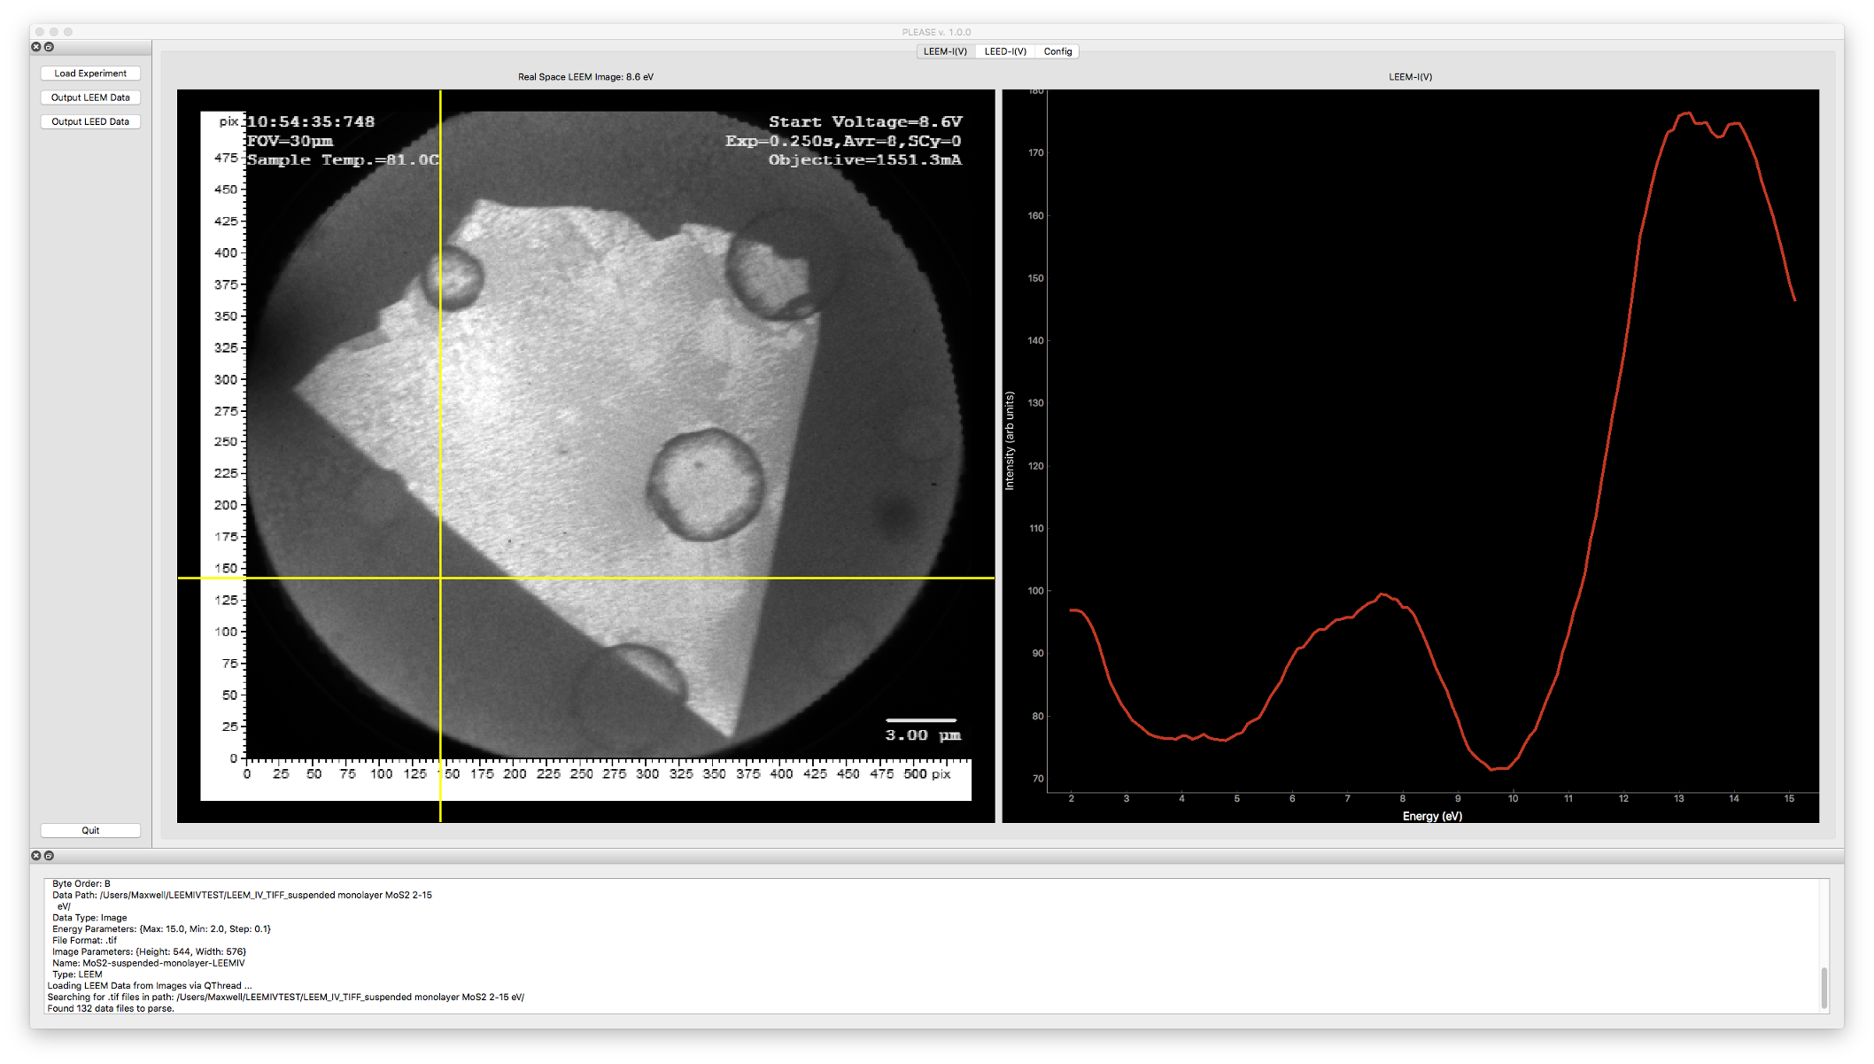
Task: Click the 'Objective=1551.3mA' image annotation
Action: tap(865, 159)
